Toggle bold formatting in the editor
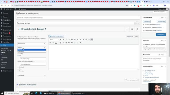The image size is (170, 95). click(61, 40)
